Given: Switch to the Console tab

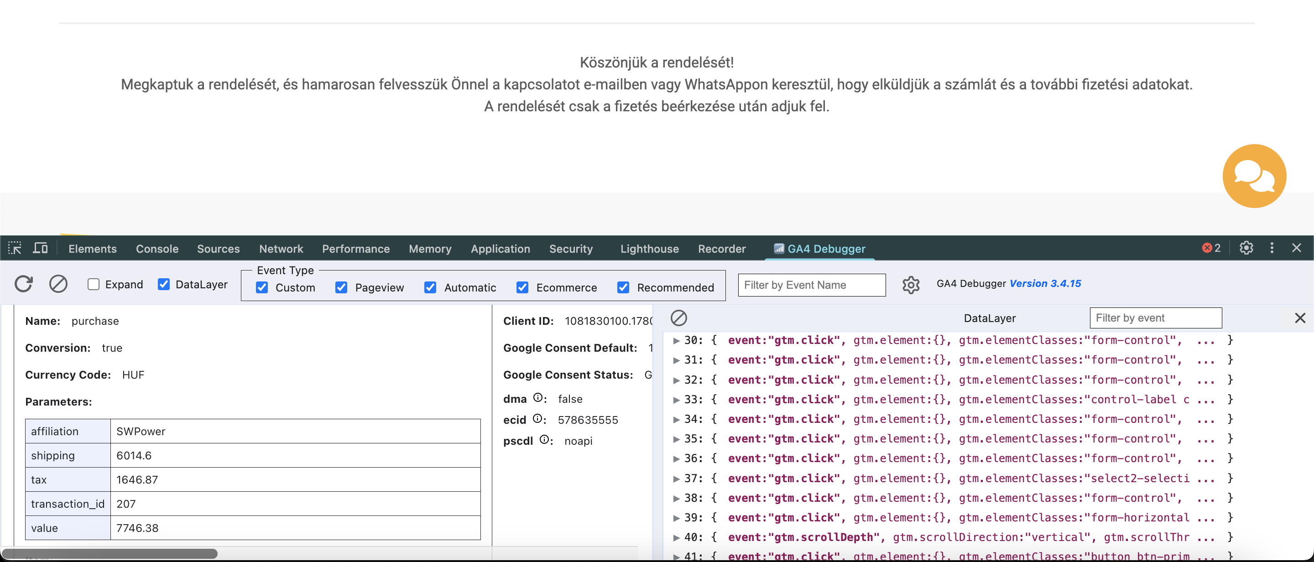Looking at the screenshot, I should tap(157, 249).
